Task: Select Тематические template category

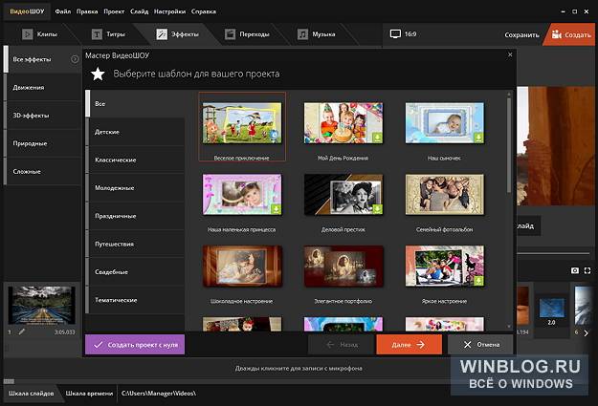Action: tap(135, 300)
